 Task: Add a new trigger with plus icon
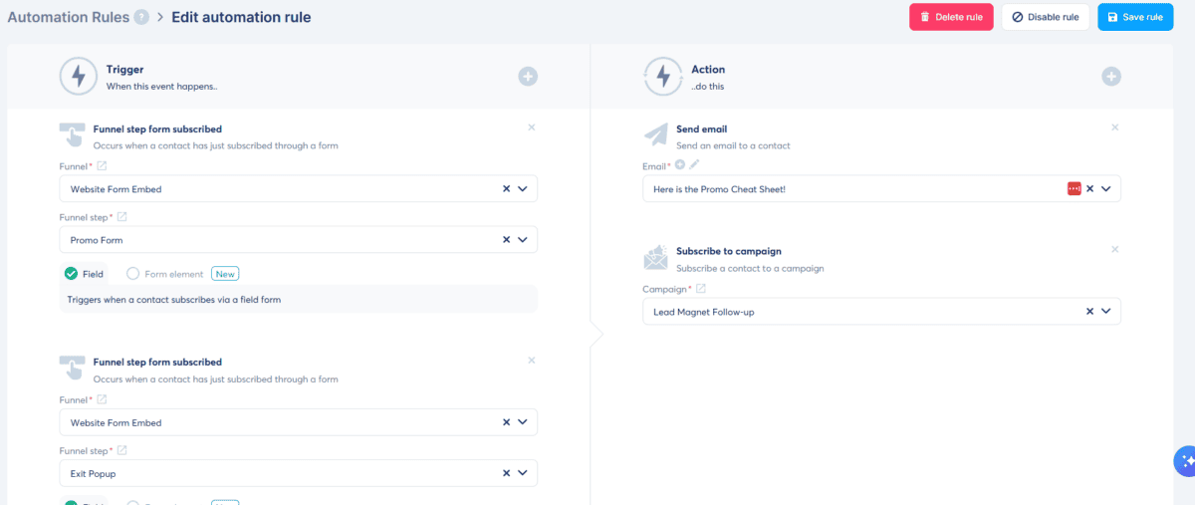[528, 77]
